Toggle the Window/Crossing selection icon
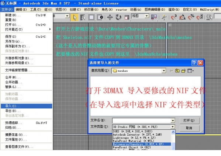Screen dimensions: 221x156 100,17
